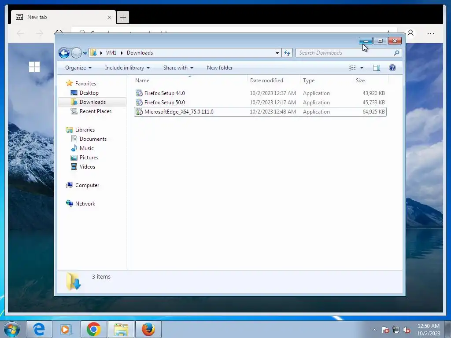The image size is (451, 338).
Task: Open the Share with menu
Action: (x=178, y=68)
